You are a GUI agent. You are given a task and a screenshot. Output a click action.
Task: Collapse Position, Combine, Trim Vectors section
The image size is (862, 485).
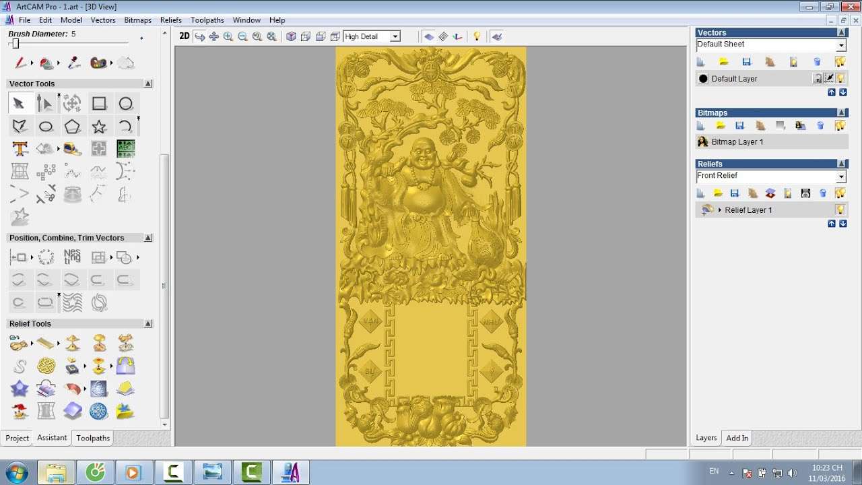[148, 238]
